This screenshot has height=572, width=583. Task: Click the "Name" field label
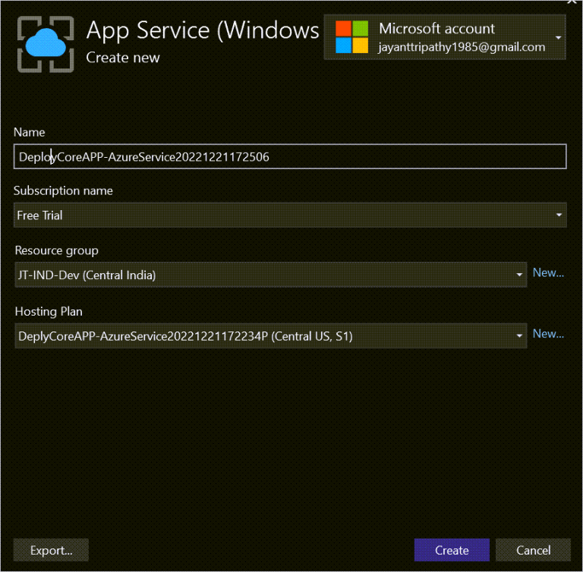point(30,132)
